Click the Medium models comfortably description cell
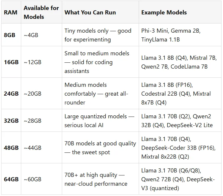 pyautogui.click(x=96, y=94)
